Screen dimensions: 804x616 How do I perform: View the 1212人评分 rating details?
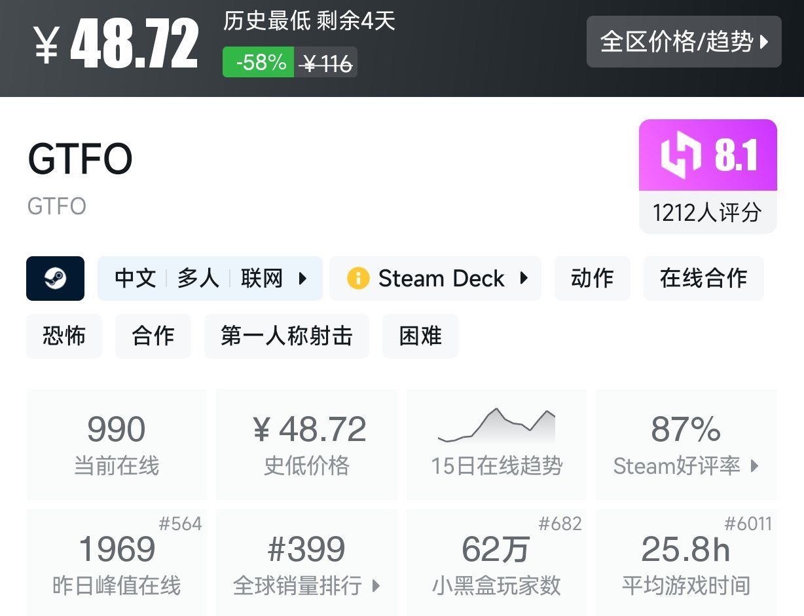tap(707, 211)
